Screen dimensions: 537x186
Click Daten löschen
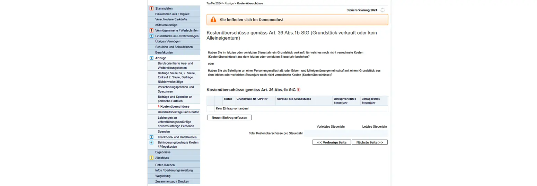165,165
